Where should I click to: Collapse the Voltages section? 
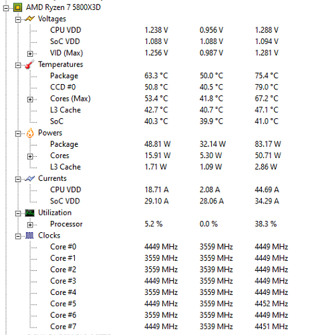click(18, 20)
